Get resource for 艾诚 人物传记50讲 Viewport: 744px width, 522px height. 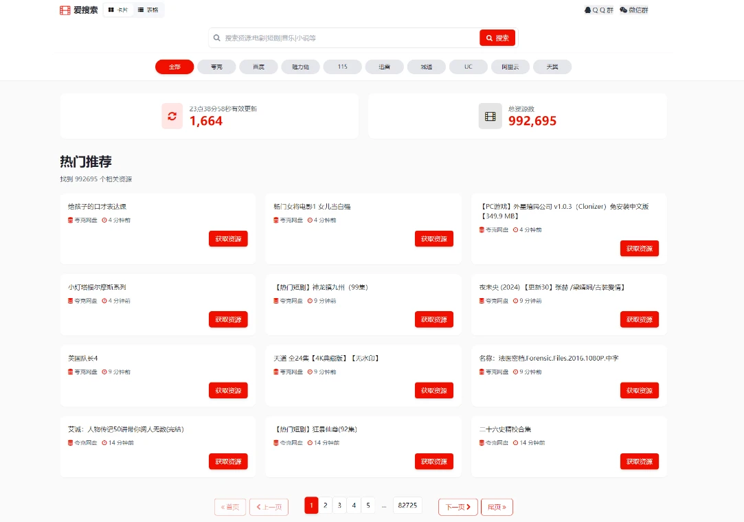point(228,462)
